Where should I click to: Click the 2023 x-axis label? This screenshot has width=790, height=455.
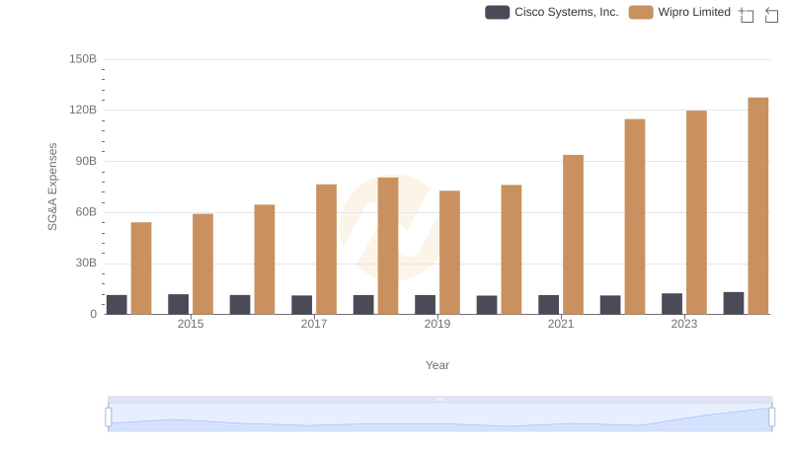coord(684,324)
